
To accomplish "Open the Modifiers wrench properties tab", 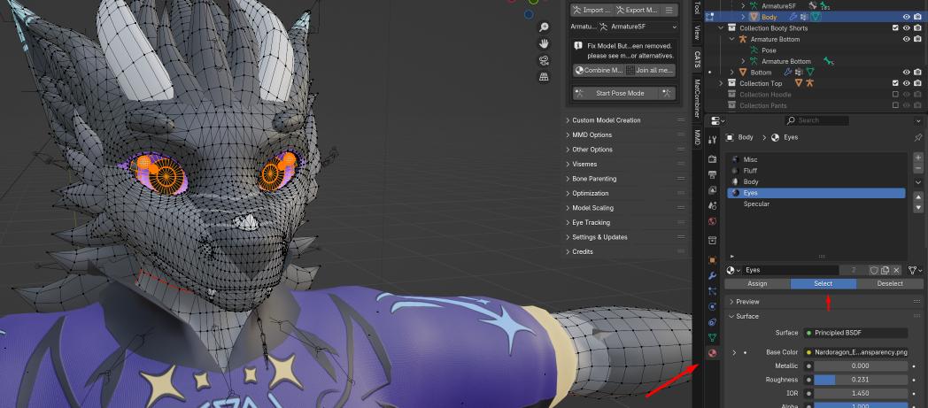I will point(713,275).
